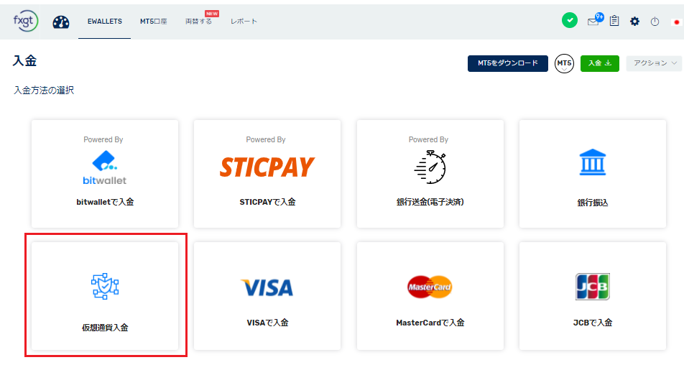Open the mail notifications icon

point(593,21)
